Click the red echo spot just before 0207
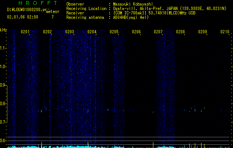 [x=153, y=112]
